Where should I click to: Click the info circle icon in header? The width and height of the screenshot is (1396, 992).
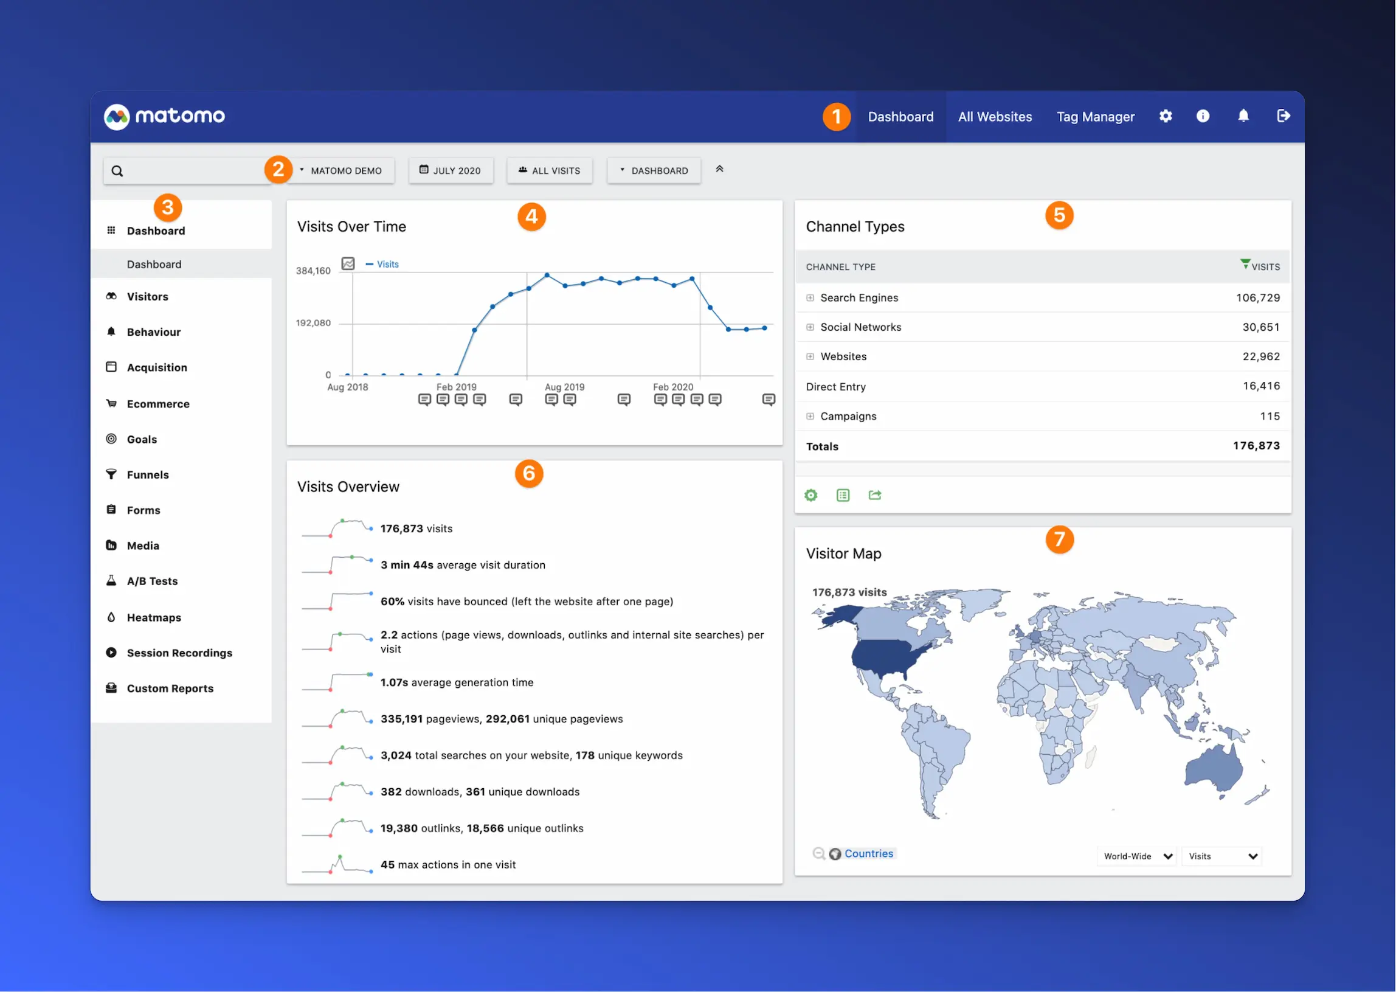(x=1203, y=116)
